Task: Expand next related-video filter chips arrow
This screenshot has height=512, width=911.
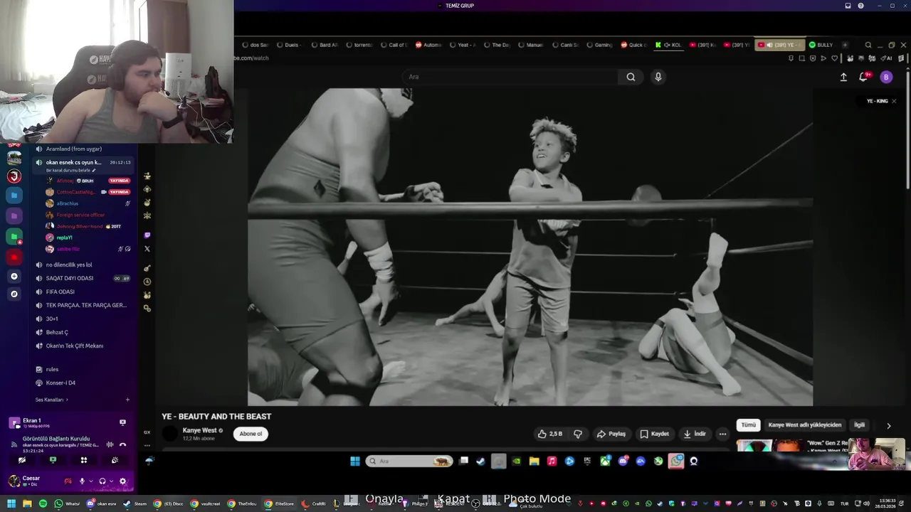Action: [x=888, y=425]
